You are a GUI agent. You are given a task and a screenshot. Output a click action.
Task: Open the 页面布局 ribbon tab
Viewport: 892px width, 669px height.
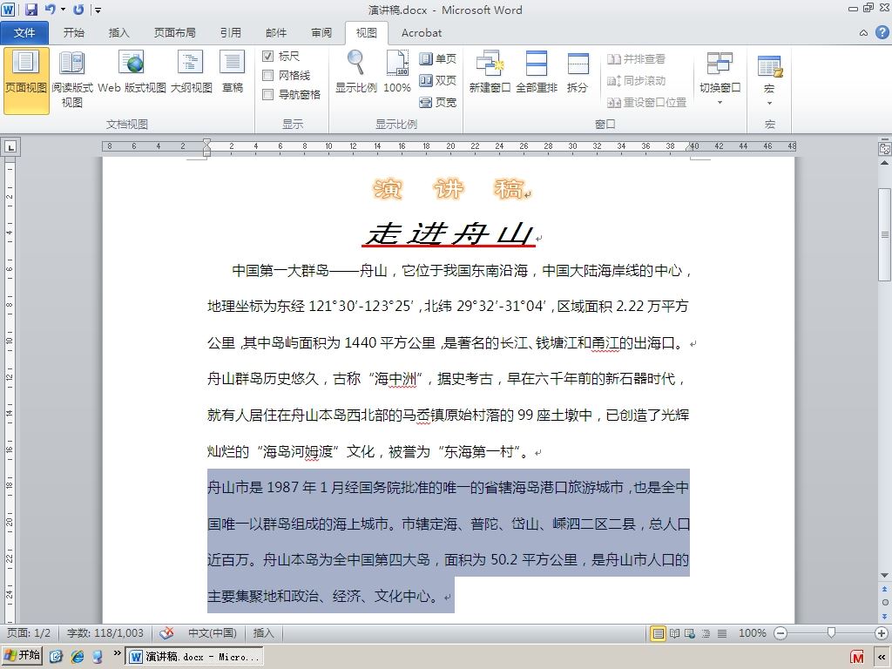174,33
